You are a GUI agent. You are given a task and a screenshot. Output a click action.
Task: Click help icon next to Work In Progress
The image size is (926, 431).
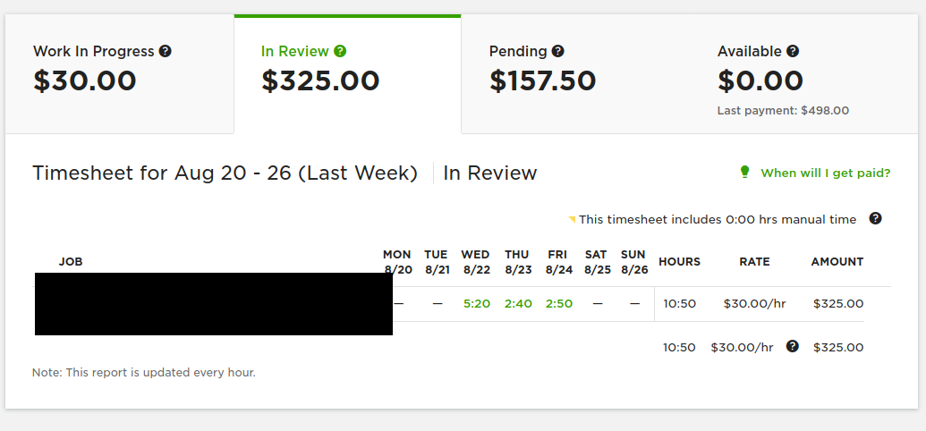coord(166,51)
